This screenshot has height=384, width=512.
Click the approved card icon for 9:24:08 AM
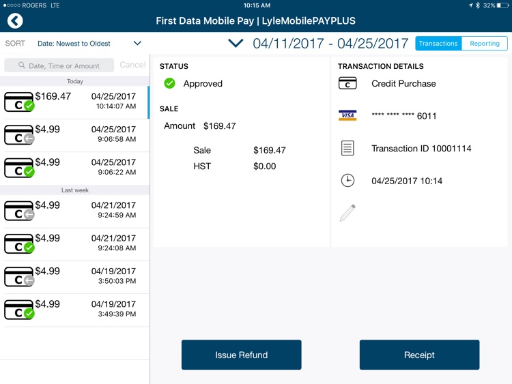(x=19, y=243)
